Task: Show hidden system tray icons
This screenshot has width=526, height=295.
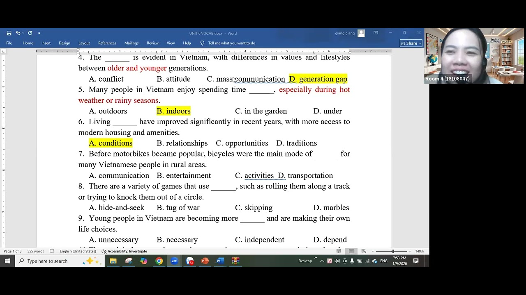Action: pos(322,261)
